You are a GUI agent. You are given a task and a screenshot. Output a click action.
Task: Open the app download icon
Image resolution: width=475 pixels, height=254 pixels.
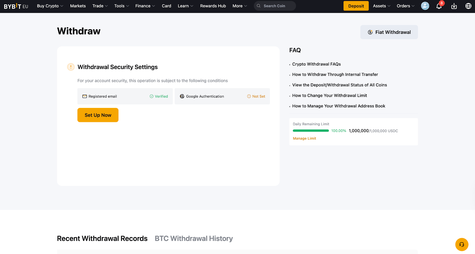pyautogui.click(x=454, y=6)
